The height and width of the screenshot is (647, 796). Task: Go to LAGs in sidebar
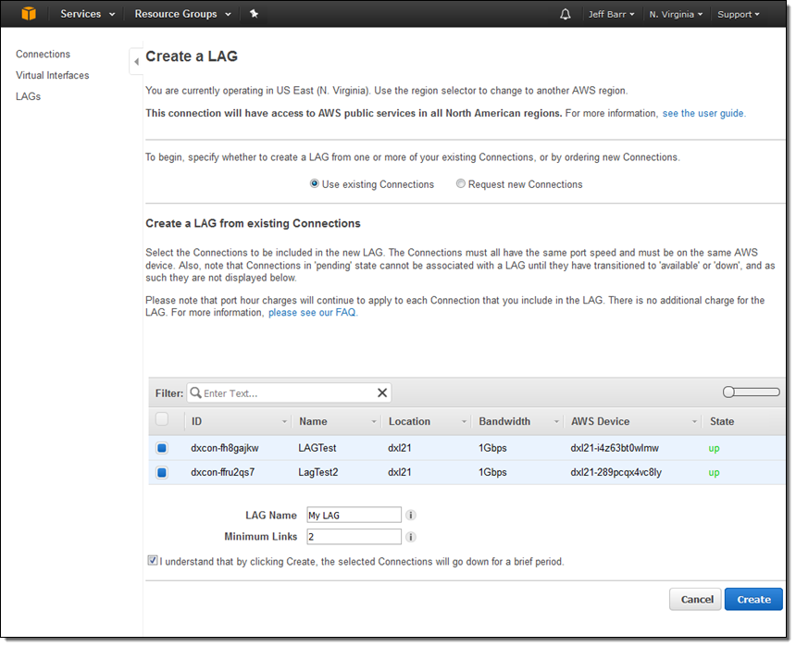coord(29,96)
